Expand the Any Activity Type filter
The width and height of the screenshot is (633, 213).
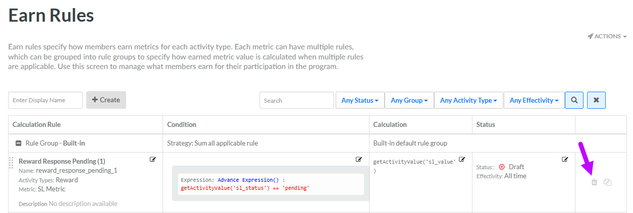click(x=468, y=100)
